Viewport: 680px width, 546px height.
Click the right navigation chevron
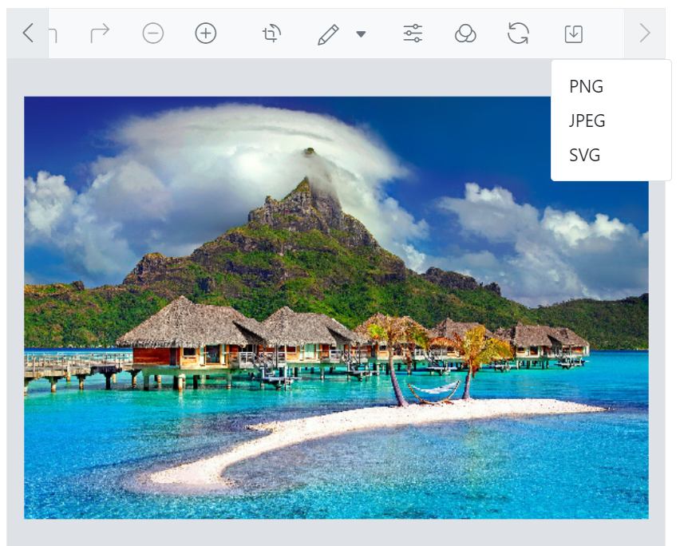pos(642,34)
